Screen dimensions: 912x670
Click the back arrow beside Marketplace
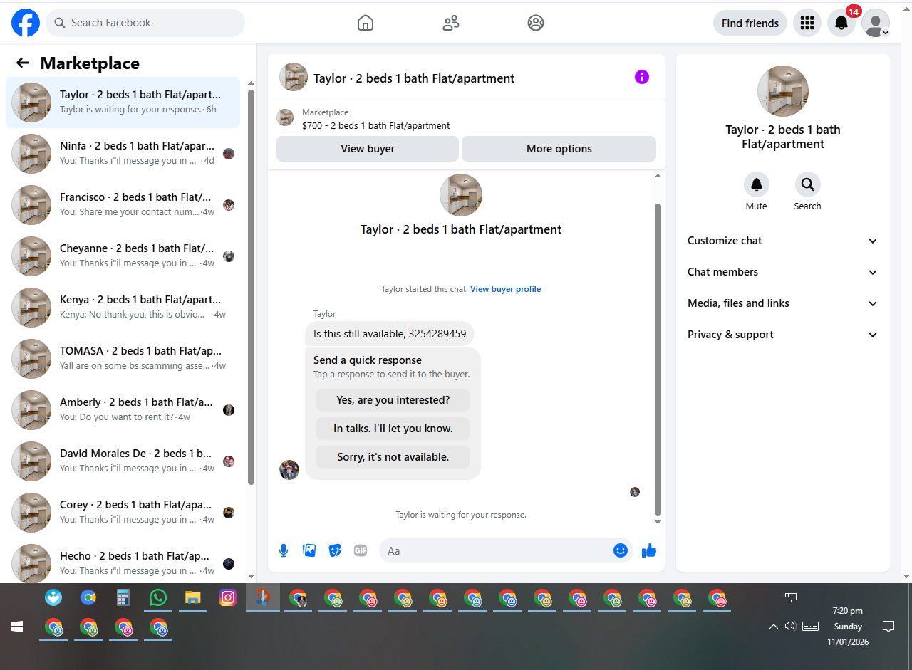tap(23, 63)
